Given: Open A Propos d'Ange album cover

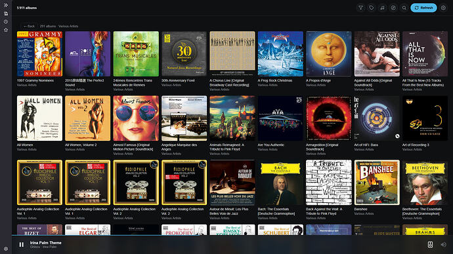Looking at the screenshot, I should point(329,54).
